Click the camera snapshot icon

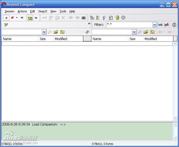tap(84, 18)
